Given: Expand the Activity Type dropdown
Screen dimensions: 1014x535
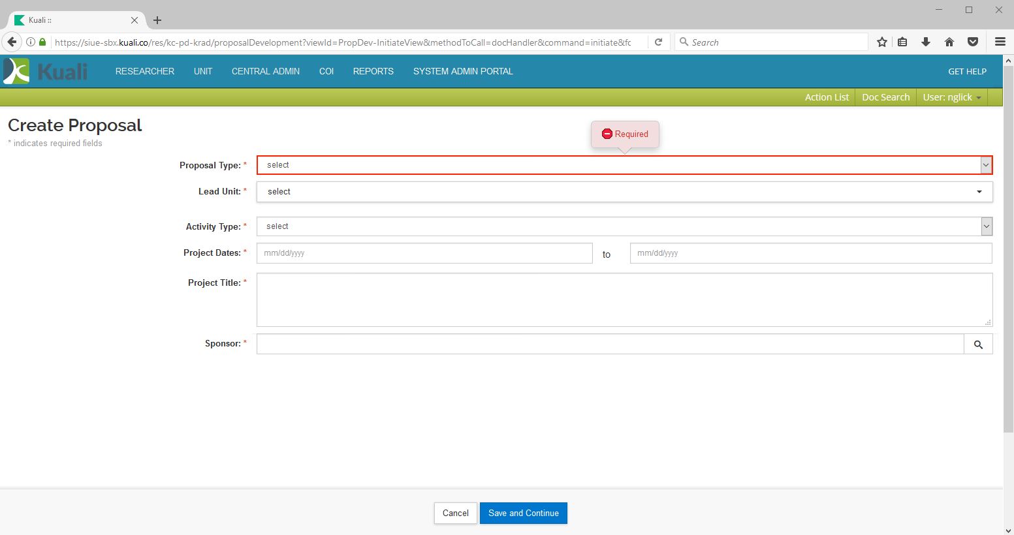Looking at the screenshot, I should pyautogui.click(x=624, y=226).
